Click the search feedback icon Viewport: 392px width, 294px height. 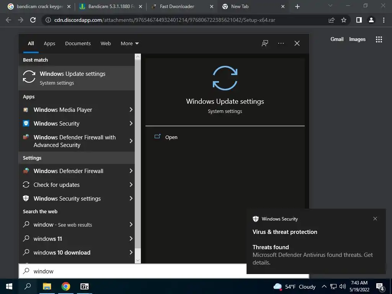tap(265, 43)
